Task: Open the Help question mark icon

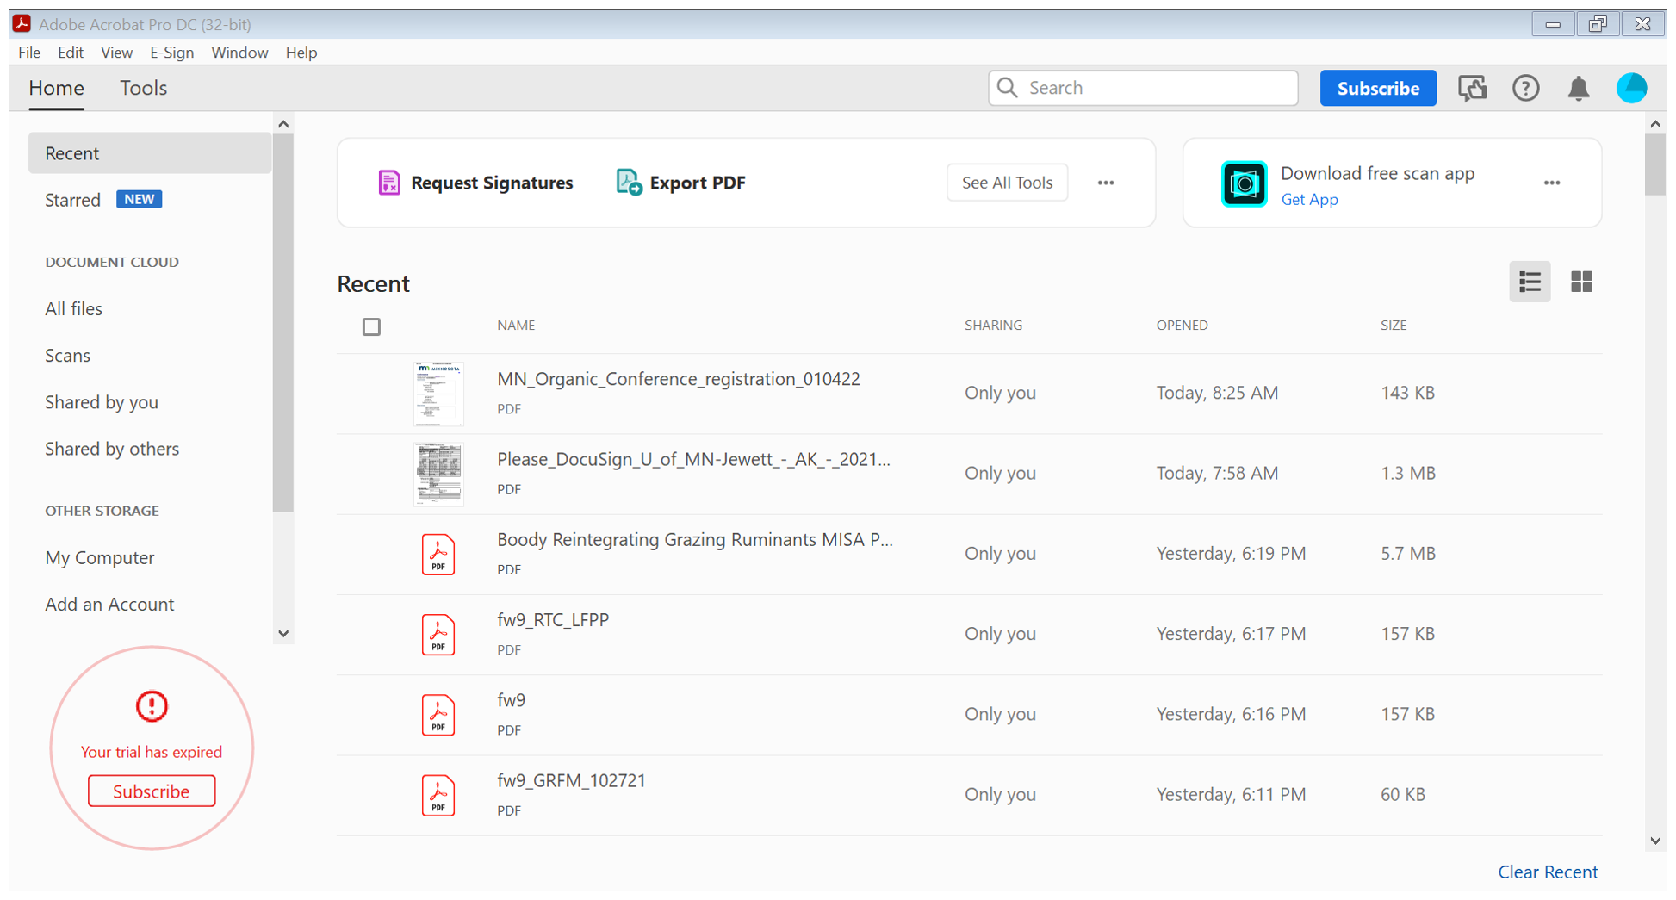Action: [1525, 88]
